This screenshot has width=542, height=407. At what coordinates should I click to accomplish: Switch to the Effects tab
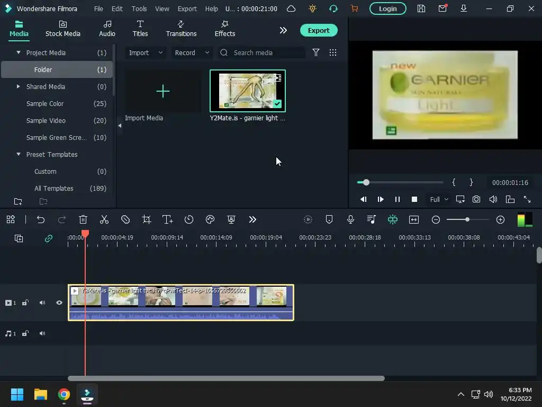[224, 29]
